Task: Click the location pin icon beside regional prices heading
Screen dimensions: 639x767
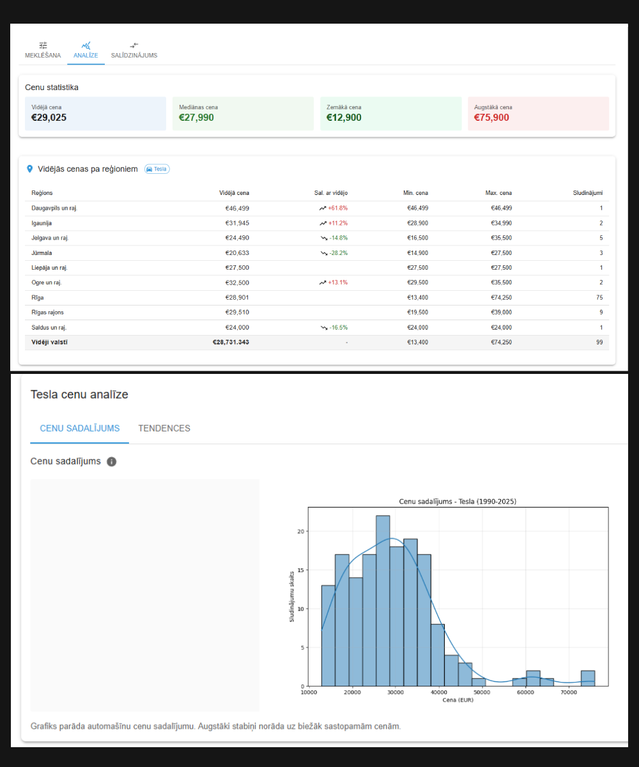Action: click(x=29, y=169)
